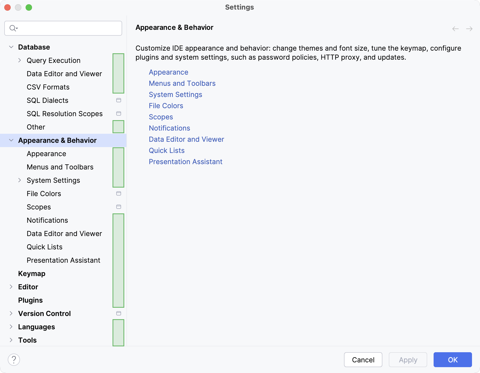Click the project-level icon next to Scopes
The image size is (480, 373).
coord(119,207)
